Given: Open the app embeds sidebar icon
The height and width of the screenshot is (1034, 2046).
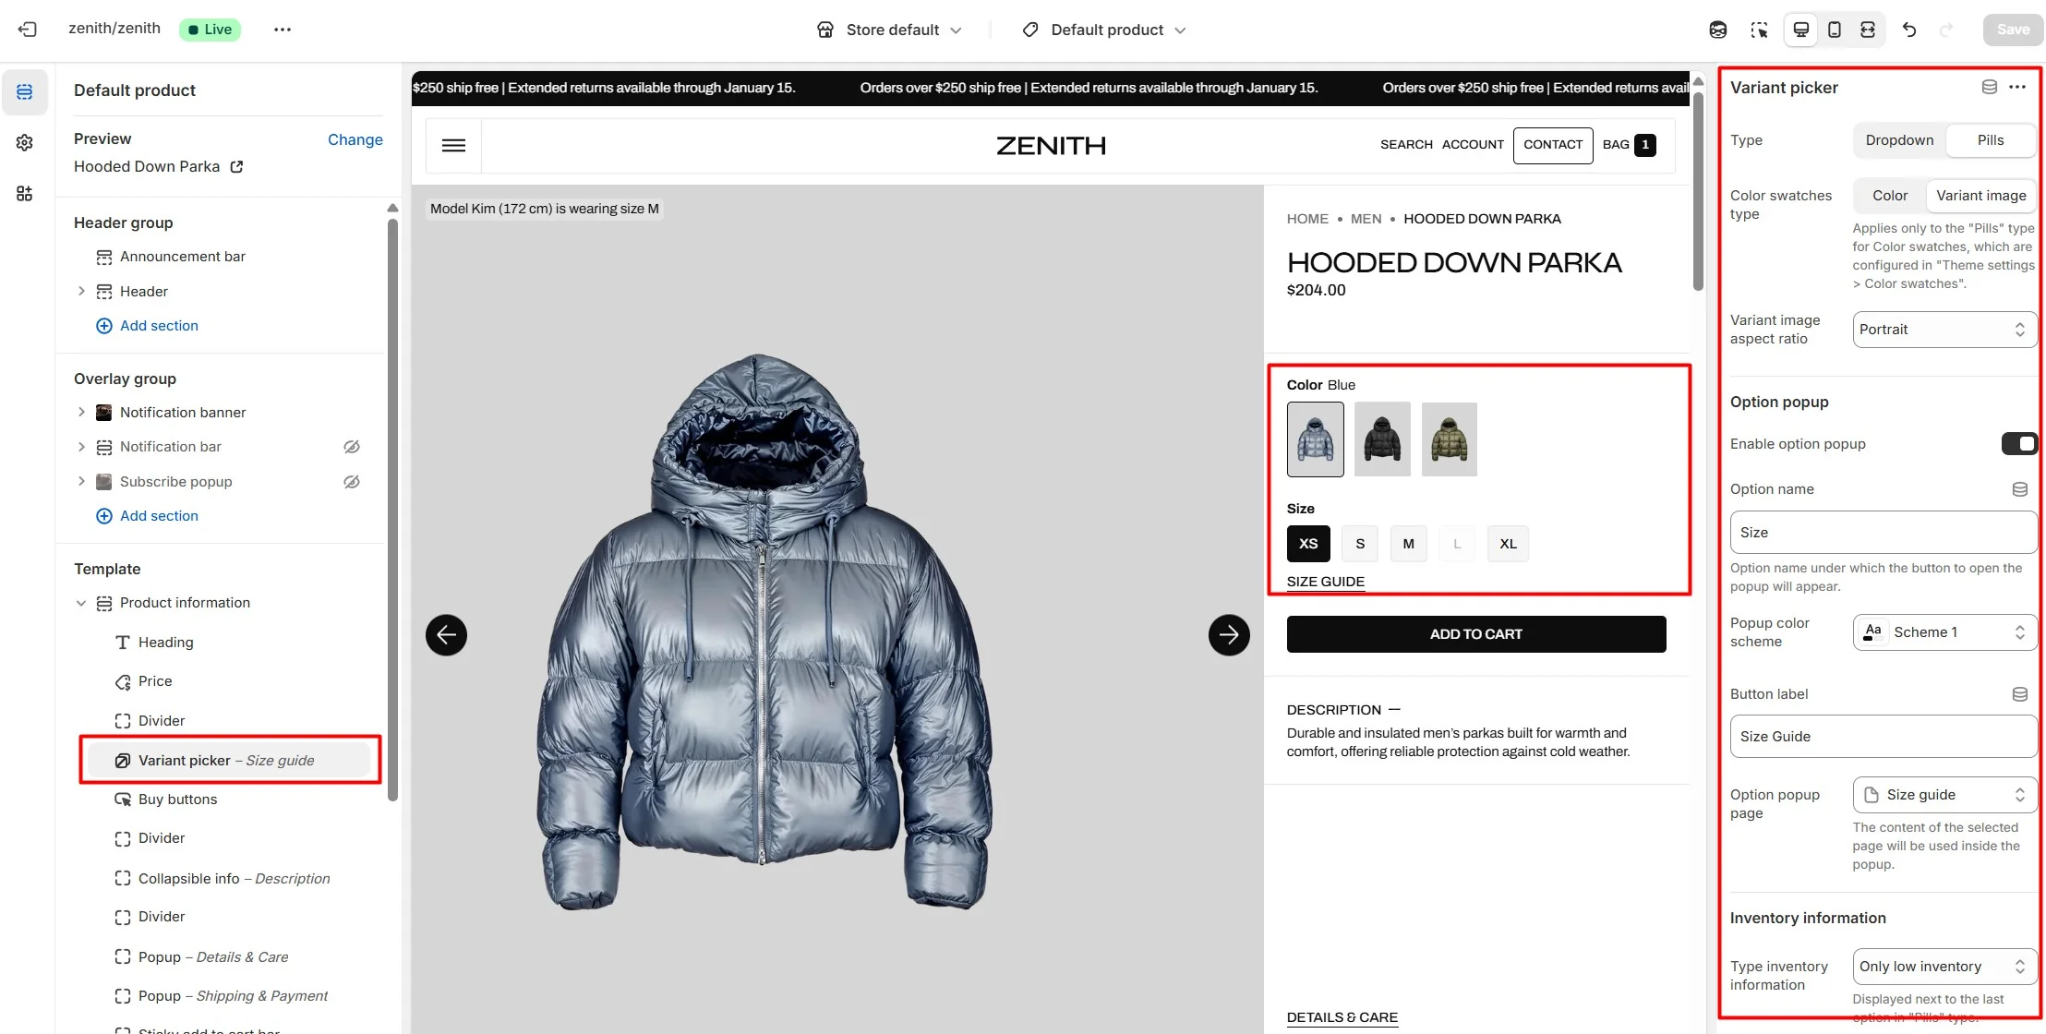Looking at the screenshot, I should click(25, 193).
